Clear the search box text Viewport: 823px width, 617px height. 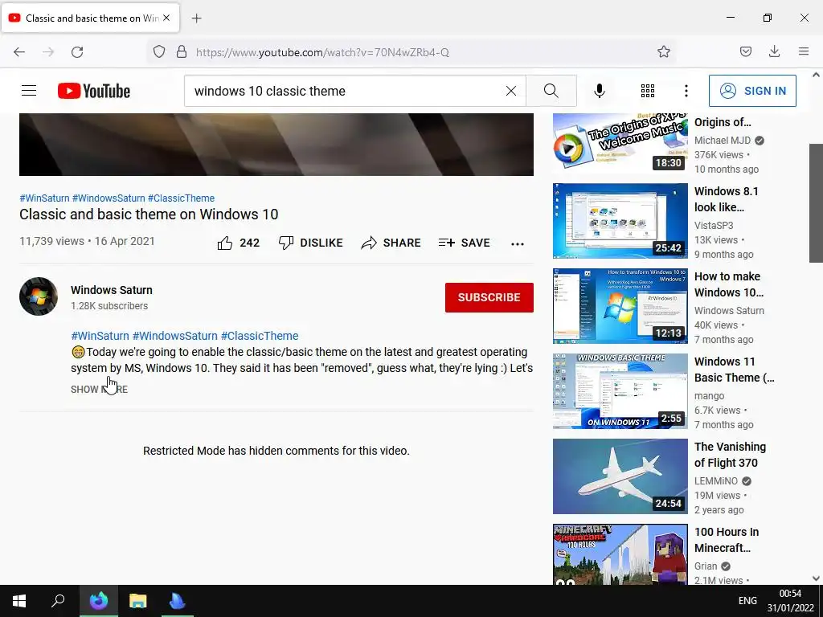click(510, 91)
